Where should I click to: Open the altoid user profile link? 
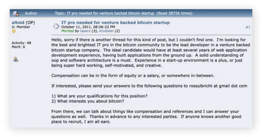18,23
